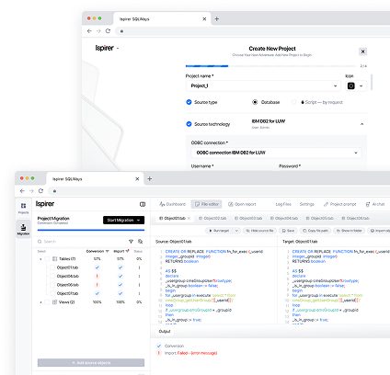Screen dimensions: 390x375
Task: Check the Object05.tab checkbox in the tree
Action: click(x=52, y=285)
